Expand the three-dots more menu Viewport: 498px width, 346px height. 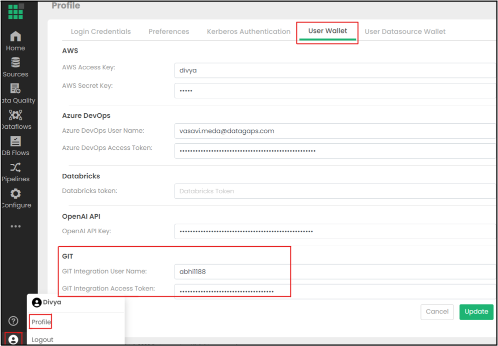click(x=15, y=226)
